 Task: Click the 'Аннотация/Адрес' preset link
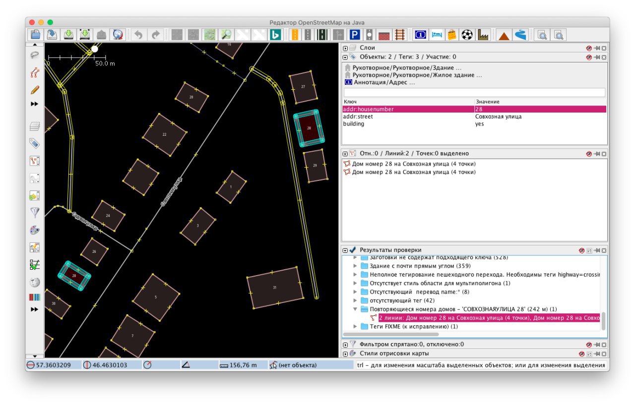coord(384,83)
